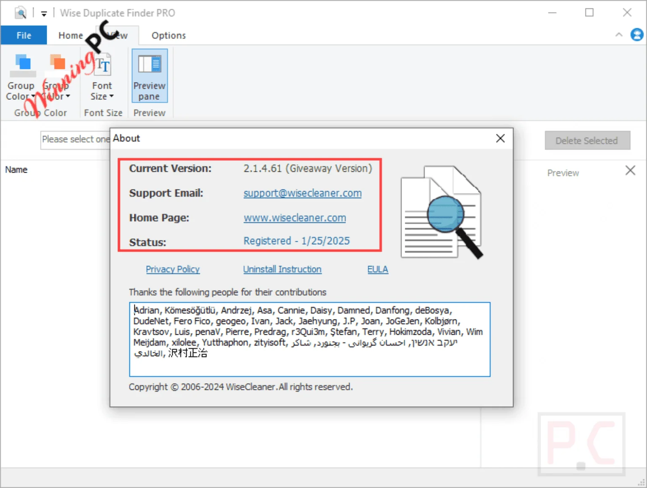Click the Delete Selected button
647x488 pixels.
(587, 141)
